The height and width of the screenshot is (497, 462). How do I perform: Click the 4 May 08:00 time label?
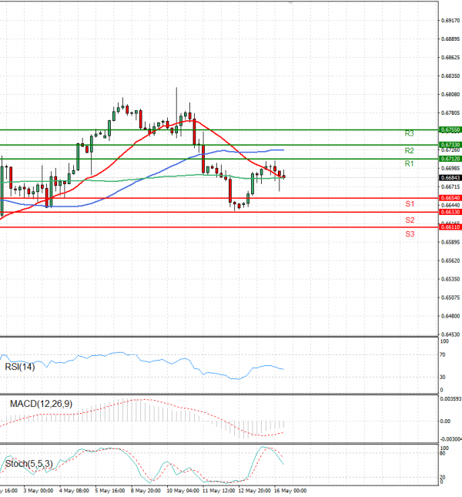pyautogui.click(x=74, y=491)
